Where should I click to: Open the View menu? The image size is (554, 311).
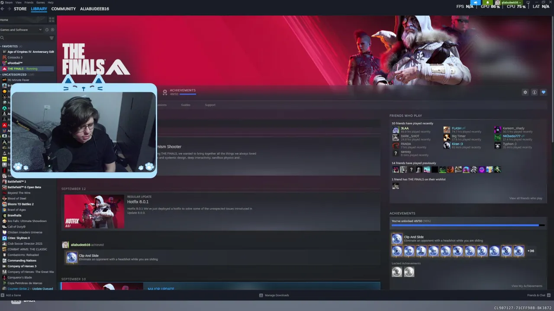(19, 3)
